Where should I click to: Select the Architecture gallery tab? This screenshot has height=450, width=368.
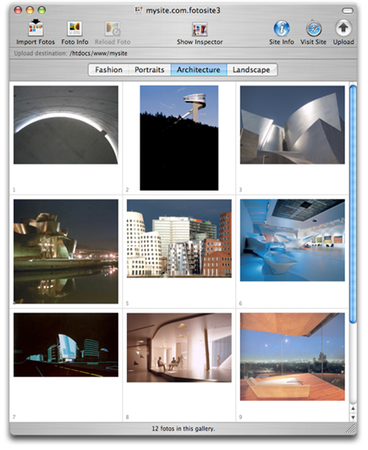[199, 69]
